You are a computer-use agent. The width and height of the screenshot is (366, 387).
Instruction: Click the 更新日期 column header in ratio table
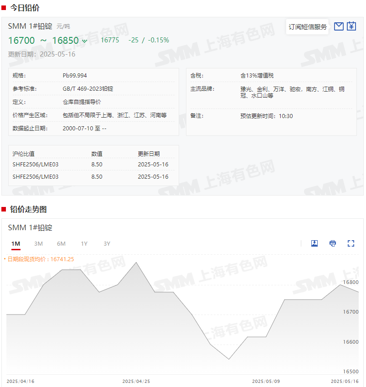(149, 154)
